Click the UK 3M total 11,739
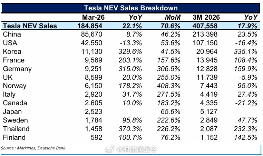This screenshot has height=156, width=263. point(207,77)
